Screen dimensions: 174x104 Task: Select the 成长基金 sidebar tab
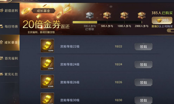click(x=10, y=42)
